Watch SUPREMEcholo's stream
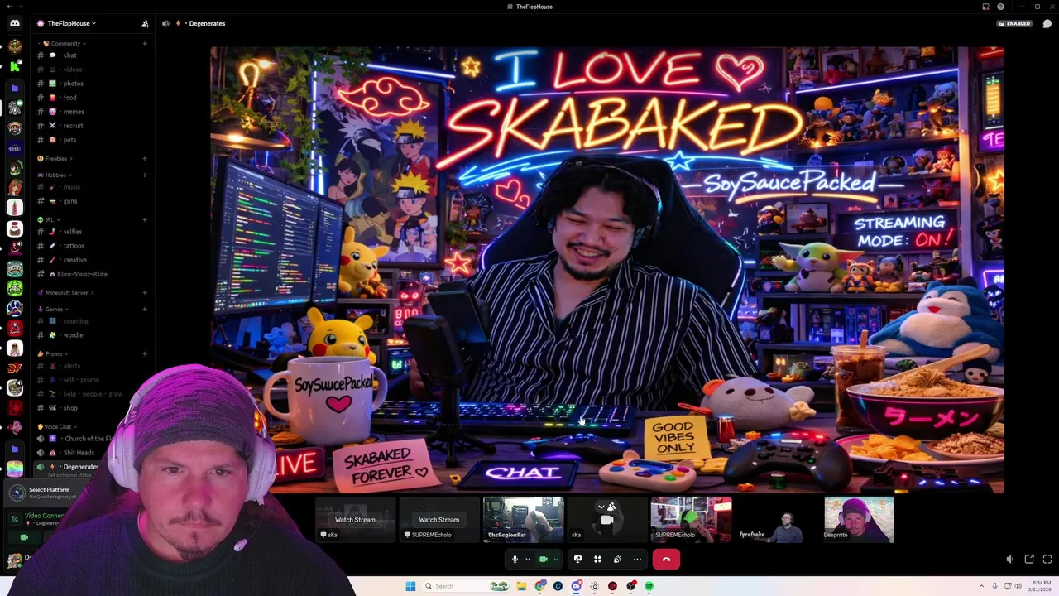Screen dimensions: 1059x596 tap(438, 520)
